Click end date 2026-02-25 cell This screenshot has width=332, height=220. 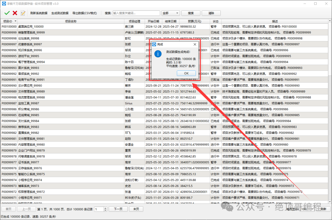[171, 115]
